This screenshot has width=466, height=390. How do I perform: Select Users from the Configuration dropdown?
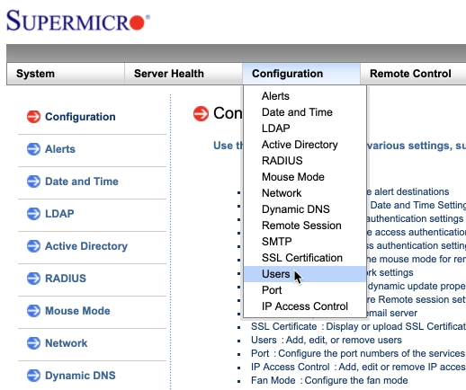305,274
